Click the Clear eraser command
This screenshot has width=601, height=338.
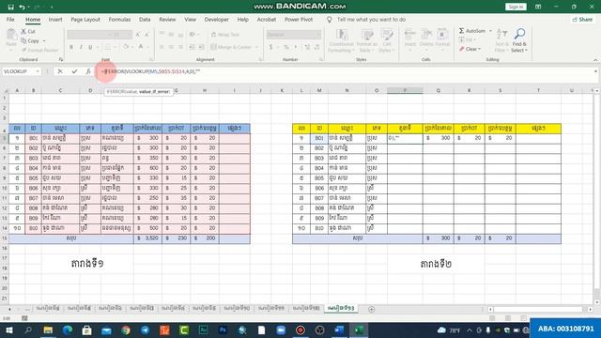tap(470, 49)
